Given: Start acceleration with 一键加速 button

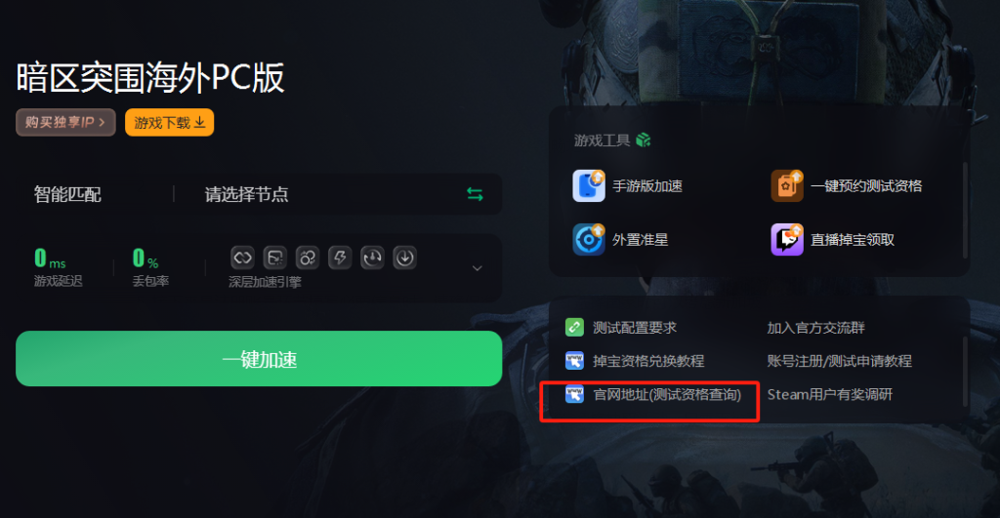Looking at the screenshot, I should tap(259, 359).
